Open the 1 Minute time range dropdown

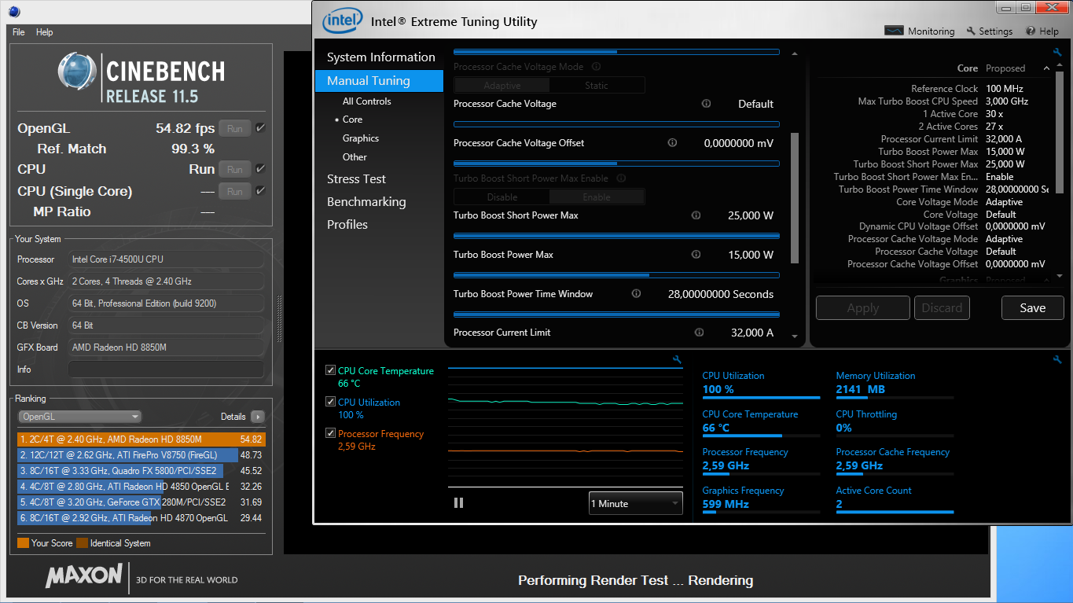tap(635, 503)
